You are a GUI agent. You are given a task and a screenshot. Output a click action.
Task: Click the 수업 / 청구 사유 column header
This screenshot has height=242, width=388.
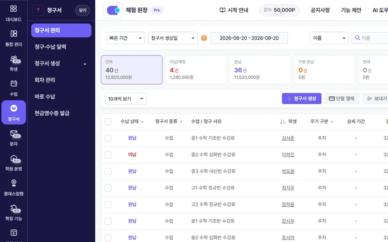pos(206,122)
